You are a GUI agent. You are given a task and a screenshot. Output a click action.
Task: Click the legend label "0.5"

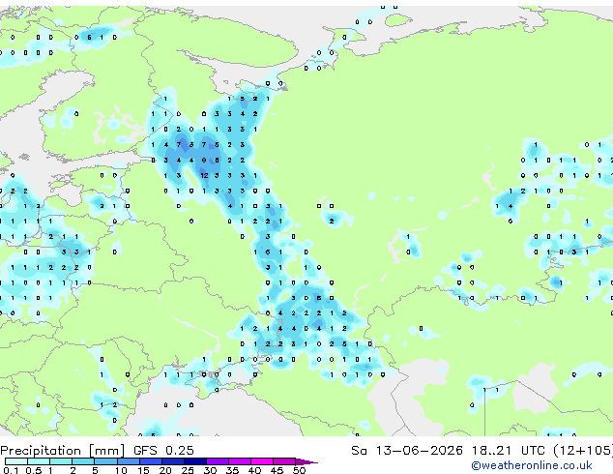(34, 470)
